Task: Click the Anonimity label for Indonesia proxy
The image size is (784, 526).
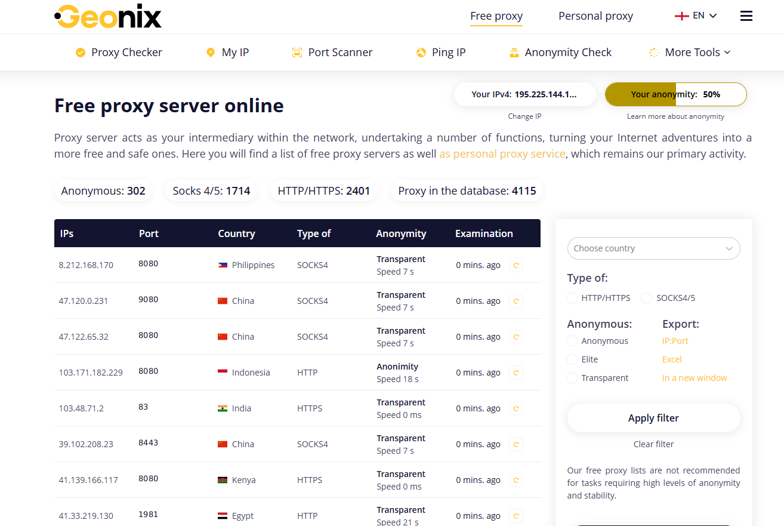Action: (x=397, y=367)
